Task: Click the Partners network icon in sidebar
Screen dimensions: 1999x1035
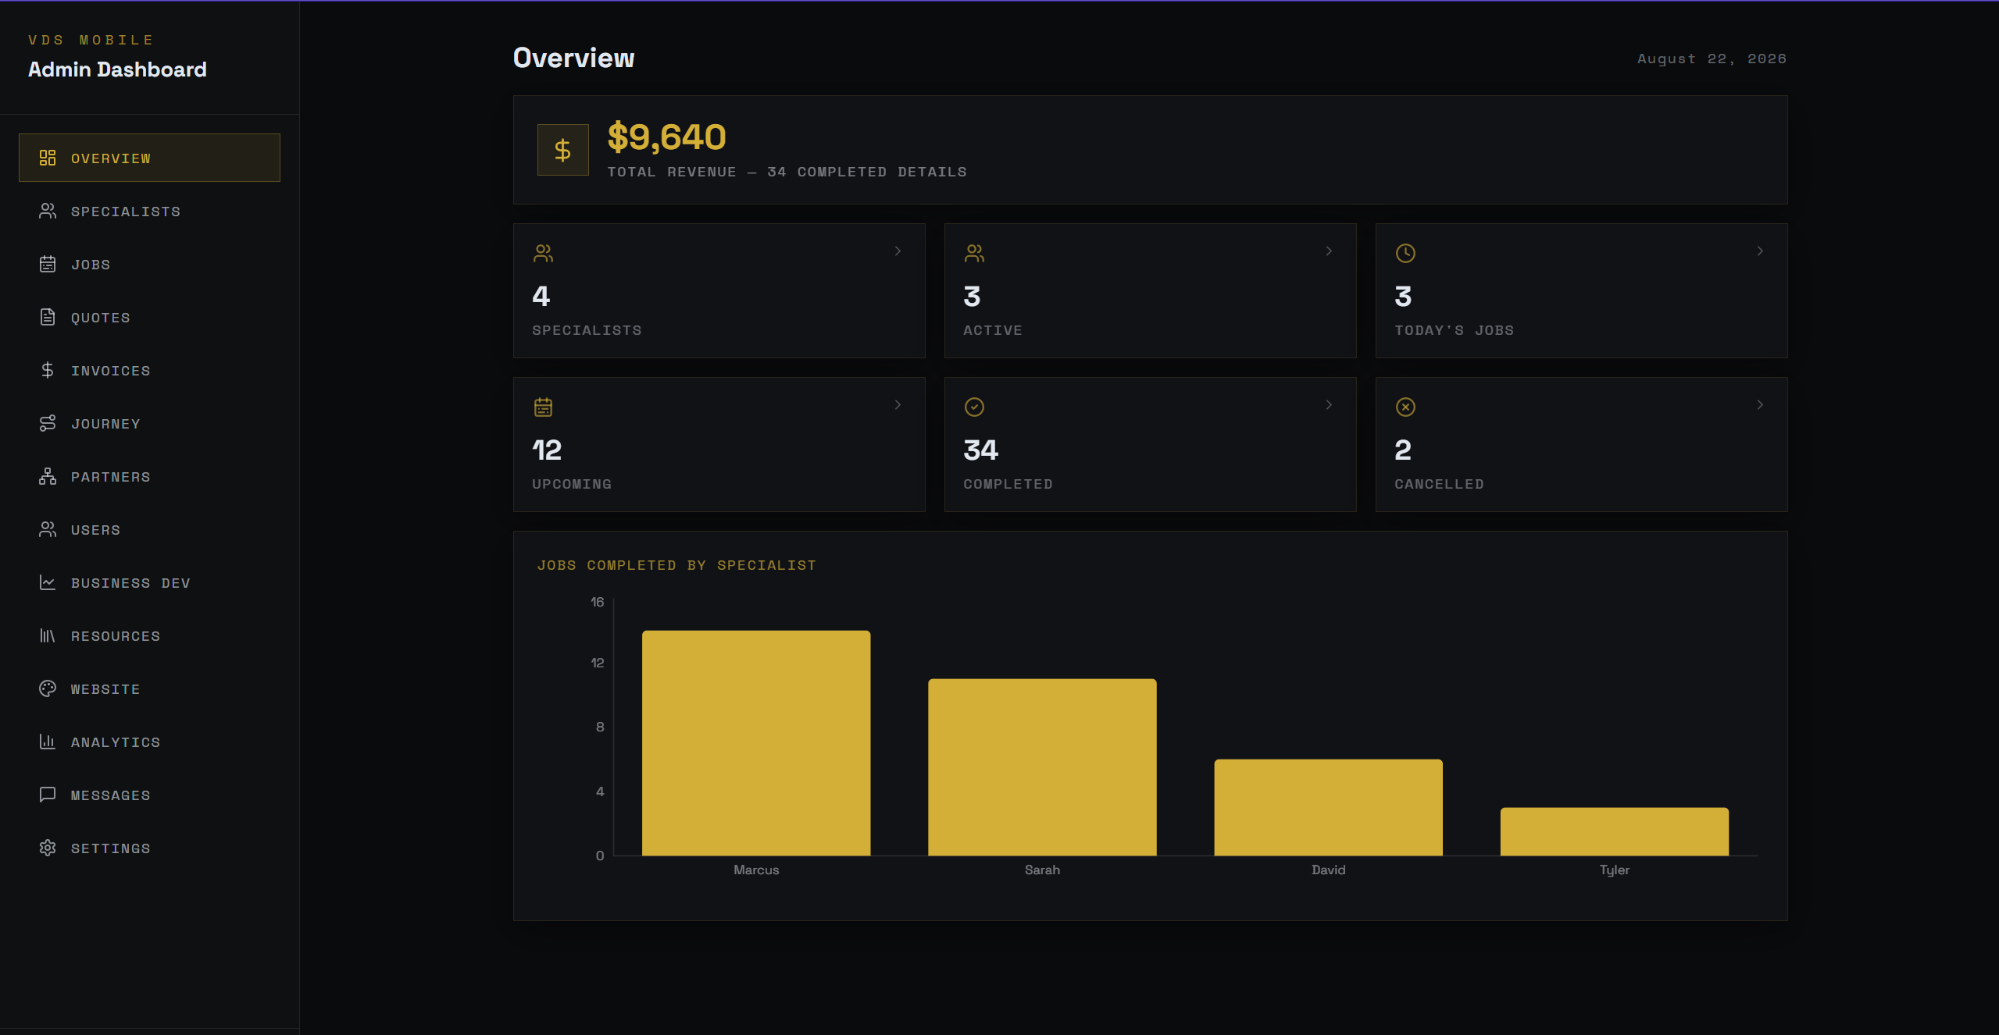Action: (x=48, y=476)
